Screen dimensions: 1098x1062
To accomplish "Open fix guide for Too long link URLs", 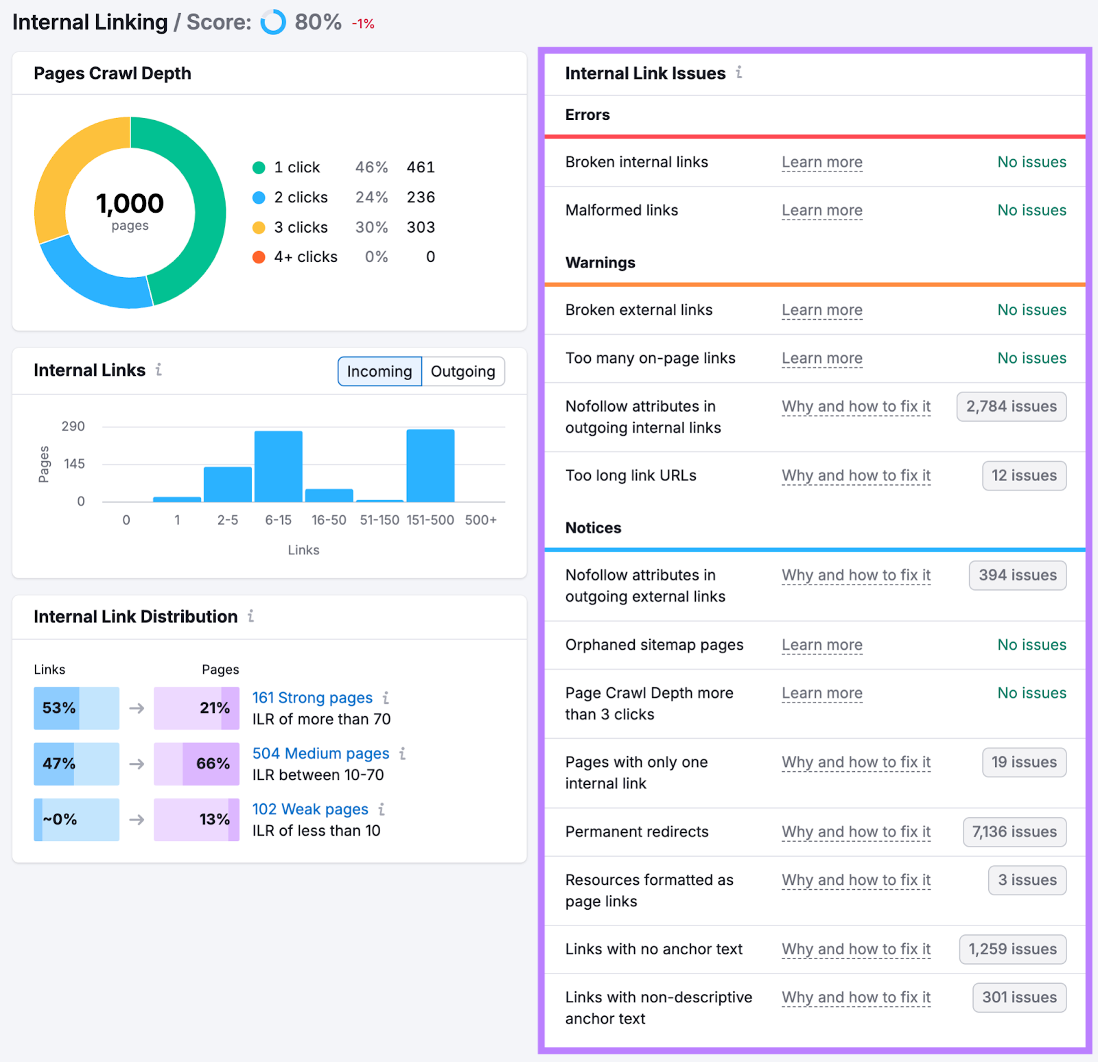I will (856, 475).
